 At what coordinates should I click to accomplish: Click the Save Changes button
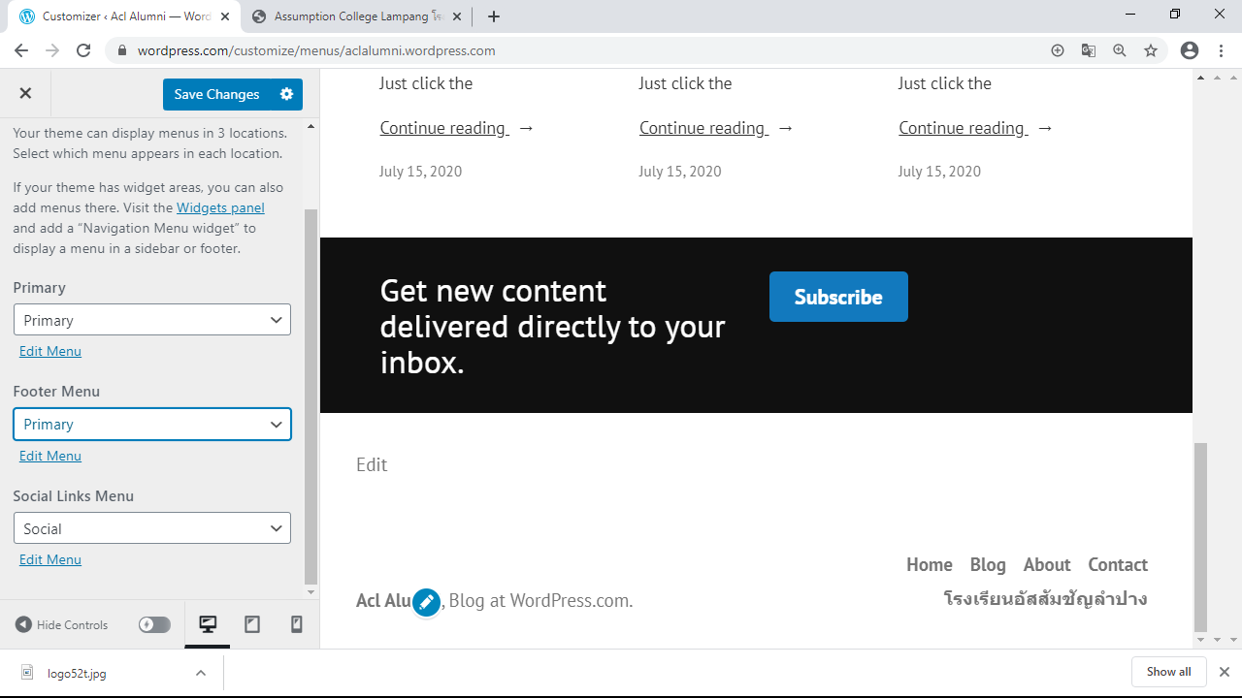[x=216, y=94]
